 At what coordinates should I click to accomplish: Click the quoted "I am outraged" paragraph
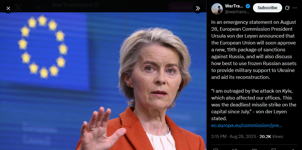click(x=254, y=105)
